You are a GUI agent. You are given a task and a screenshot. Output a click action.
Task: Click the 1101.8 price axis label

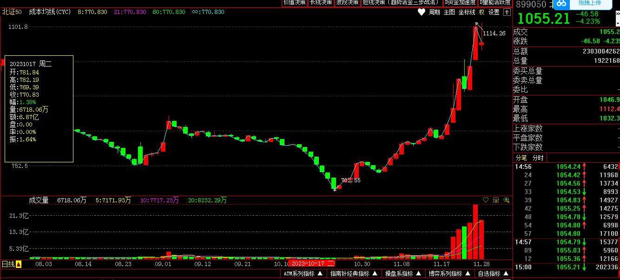tap(18, 27)
